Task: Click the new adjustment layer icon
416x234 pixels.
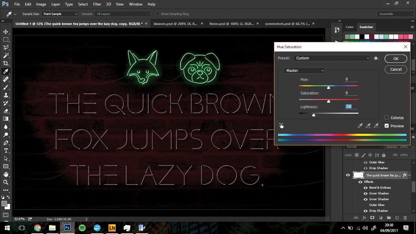Action: pos(381,218)
